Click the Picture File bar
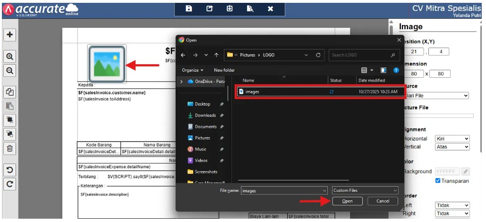 point(439,115)
